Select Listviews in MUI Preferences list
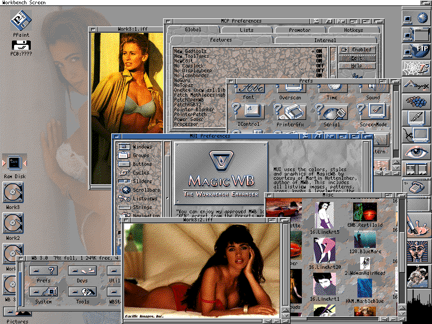432x324 pixels. coord(139,198)
